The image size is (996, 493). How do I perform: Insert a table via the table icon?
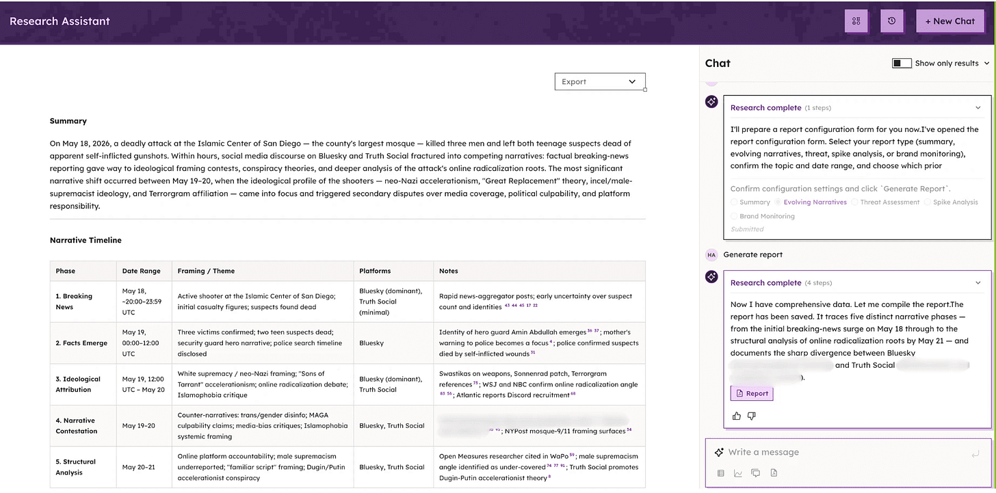point(720,472)
